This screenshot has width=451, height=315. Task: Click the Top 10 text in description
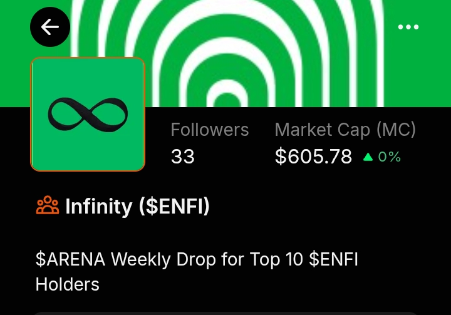click(277, 259)
